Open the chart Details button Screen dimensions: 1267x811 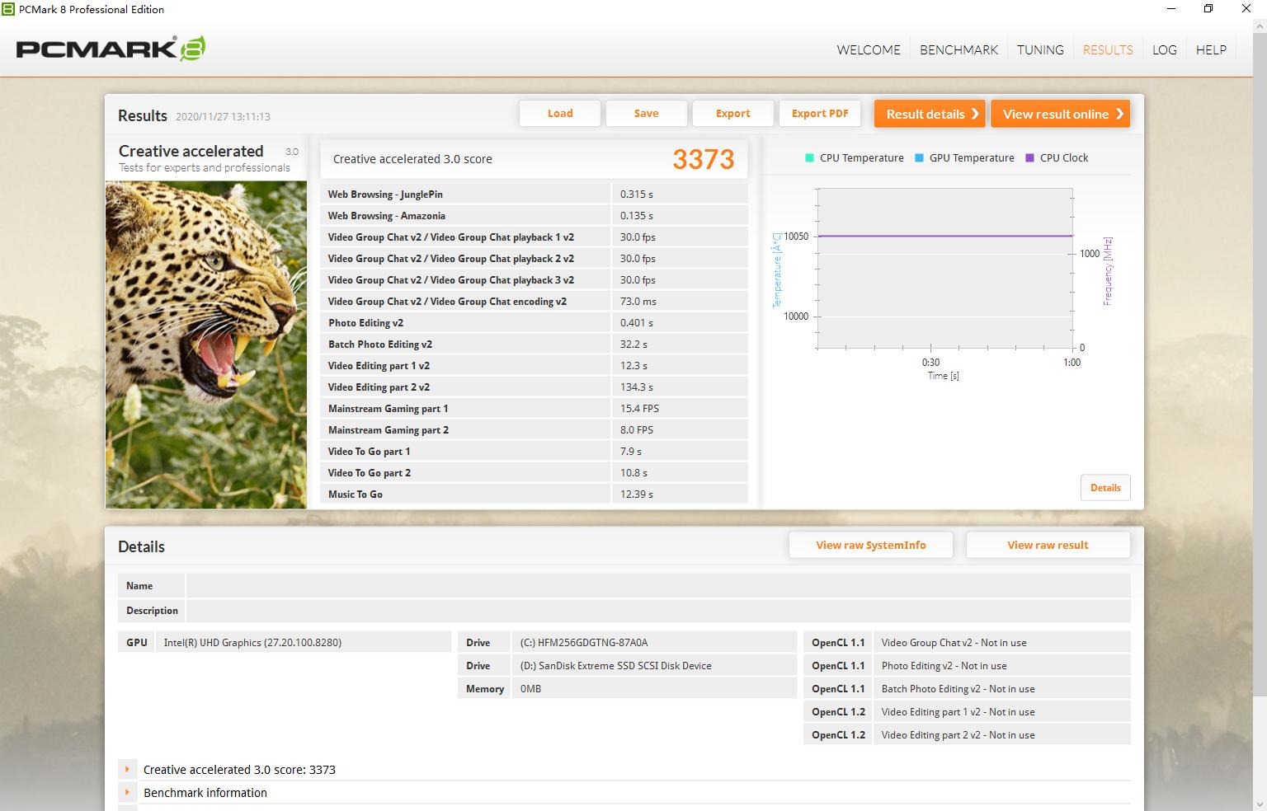(x=1105, y=488)
